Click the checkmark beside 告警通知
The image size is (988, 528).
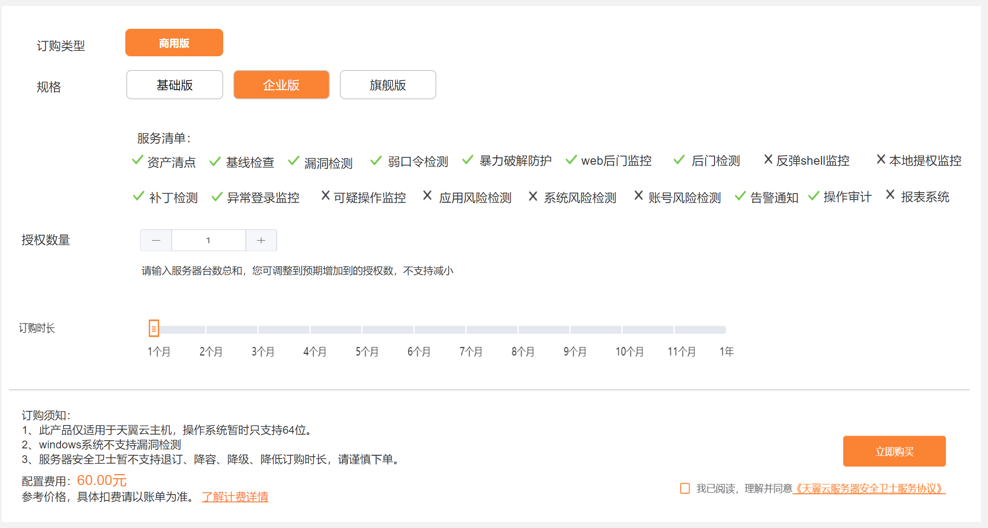coord(740,196)
